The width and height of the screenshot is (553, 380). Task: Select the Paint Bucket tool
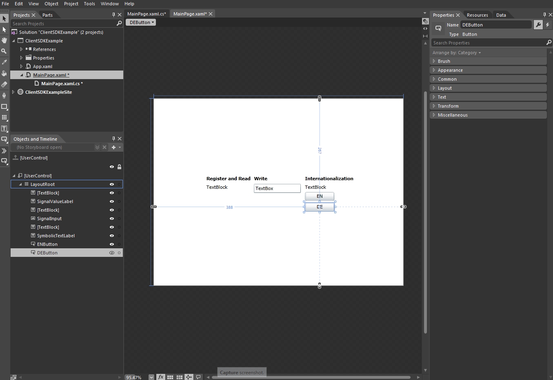4,73
